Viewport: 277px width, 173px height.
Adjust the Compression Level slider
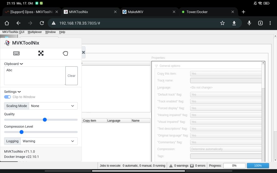tap(22, 132)
